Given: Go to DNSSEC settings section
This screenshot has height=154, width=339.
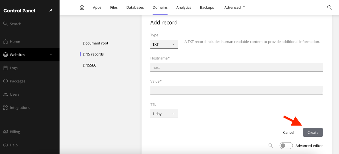Looking at the screenshot, I should click(x=90, y=65).
